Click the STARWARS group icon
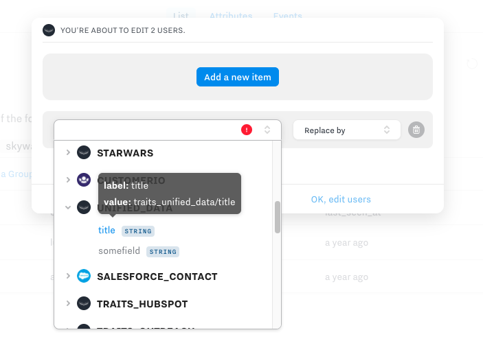Viewport: 483px width, 352px height. pyautogui.click(x=84, y=152)
